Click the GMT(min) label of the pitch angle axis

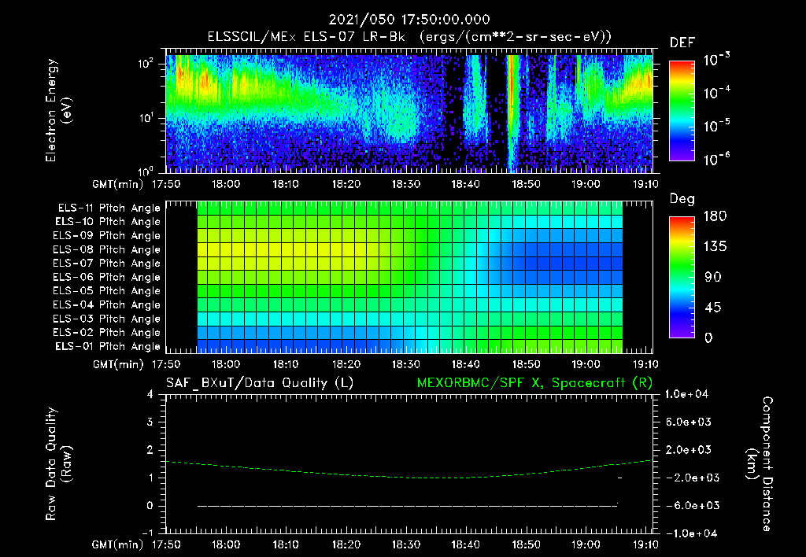pos(118,364)
